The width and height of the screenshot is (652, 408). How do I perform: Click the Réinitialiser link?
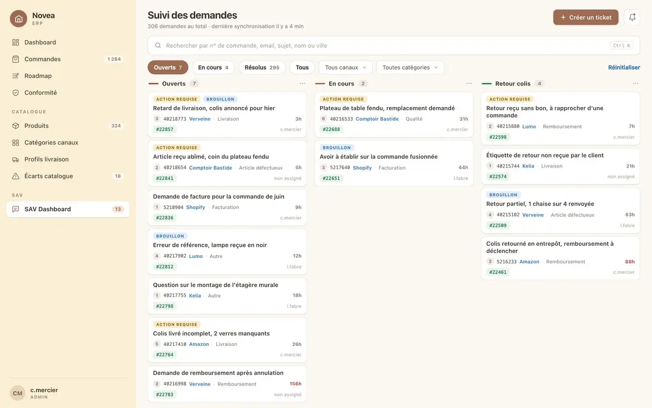pos(624,67)
